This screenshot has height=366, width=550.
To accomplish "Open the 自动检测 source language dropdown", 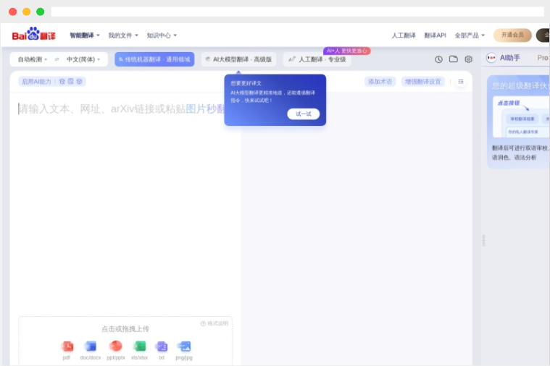I will coord(33,59).
